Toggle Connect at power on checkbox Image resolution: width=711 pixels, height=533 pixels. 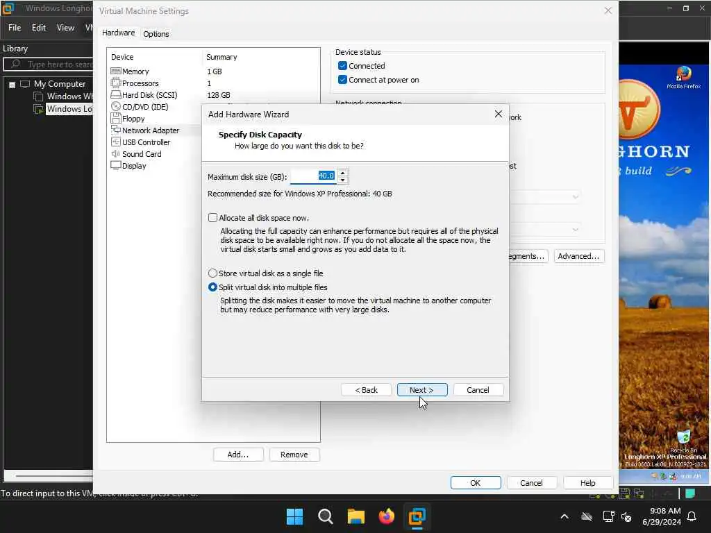(343, 80)
